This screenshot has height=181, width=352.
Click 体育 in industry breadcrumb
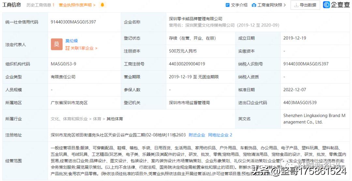(x=97, y=119)
